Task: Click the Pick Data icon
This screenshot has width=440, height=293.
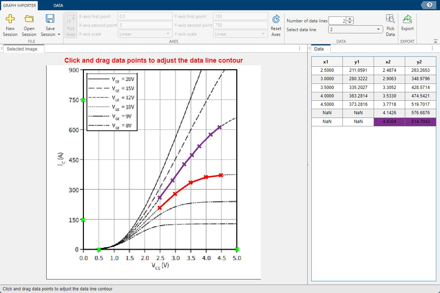Action: point(390,19)
